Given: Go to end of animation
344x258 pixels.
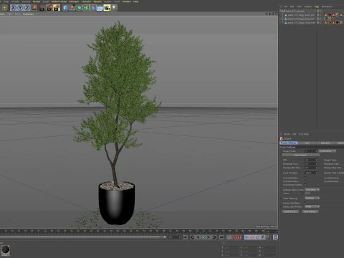Looking at the screenshot, I should pos(221,237).
